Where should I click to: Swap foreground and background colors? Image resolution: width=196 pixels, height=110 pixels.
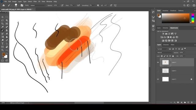click(7, 54)
